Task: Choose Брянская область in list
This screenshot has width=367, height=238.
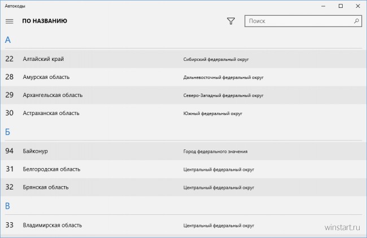Action: point(183,187)
